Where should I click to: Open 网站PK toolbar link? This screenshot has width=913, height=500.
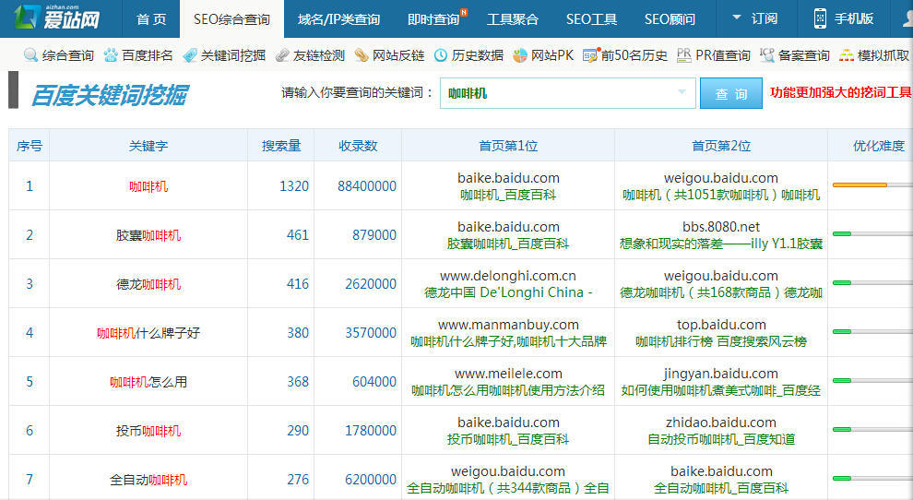click(x=552, y=55)
